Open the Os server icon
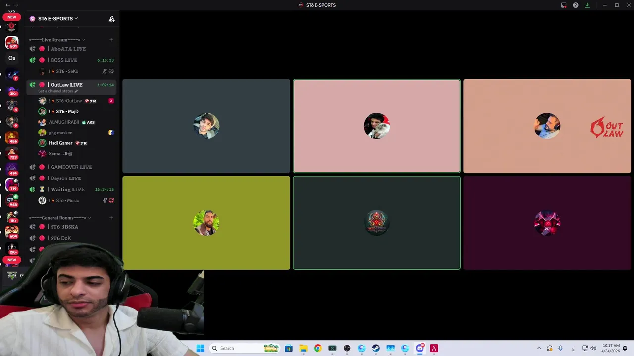This screenshot has width=634, height=356. [12, 58]
